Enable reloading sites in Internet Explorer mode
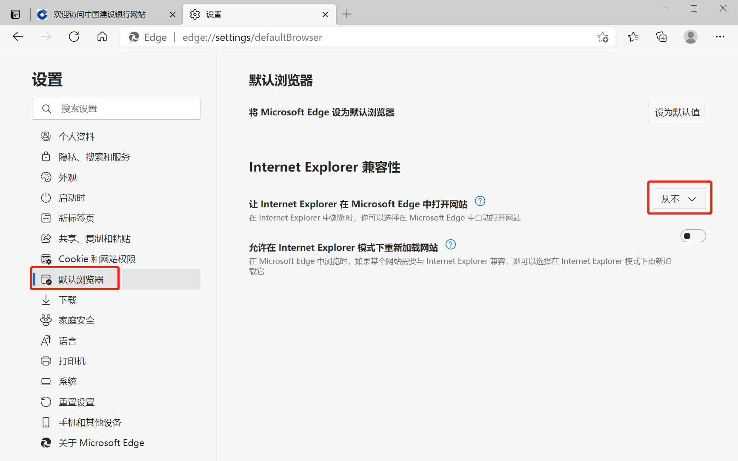 click(x=693, y=235)
